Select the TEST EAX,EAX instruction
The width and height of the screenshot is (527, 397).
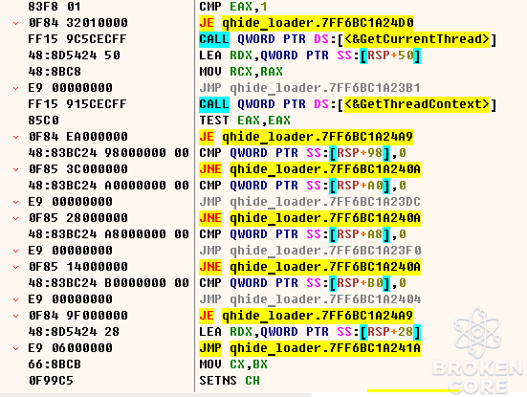pos(245,121)
